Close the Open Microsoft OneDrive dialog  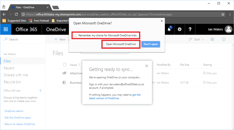pyautogui.click(x=162, y=21)
